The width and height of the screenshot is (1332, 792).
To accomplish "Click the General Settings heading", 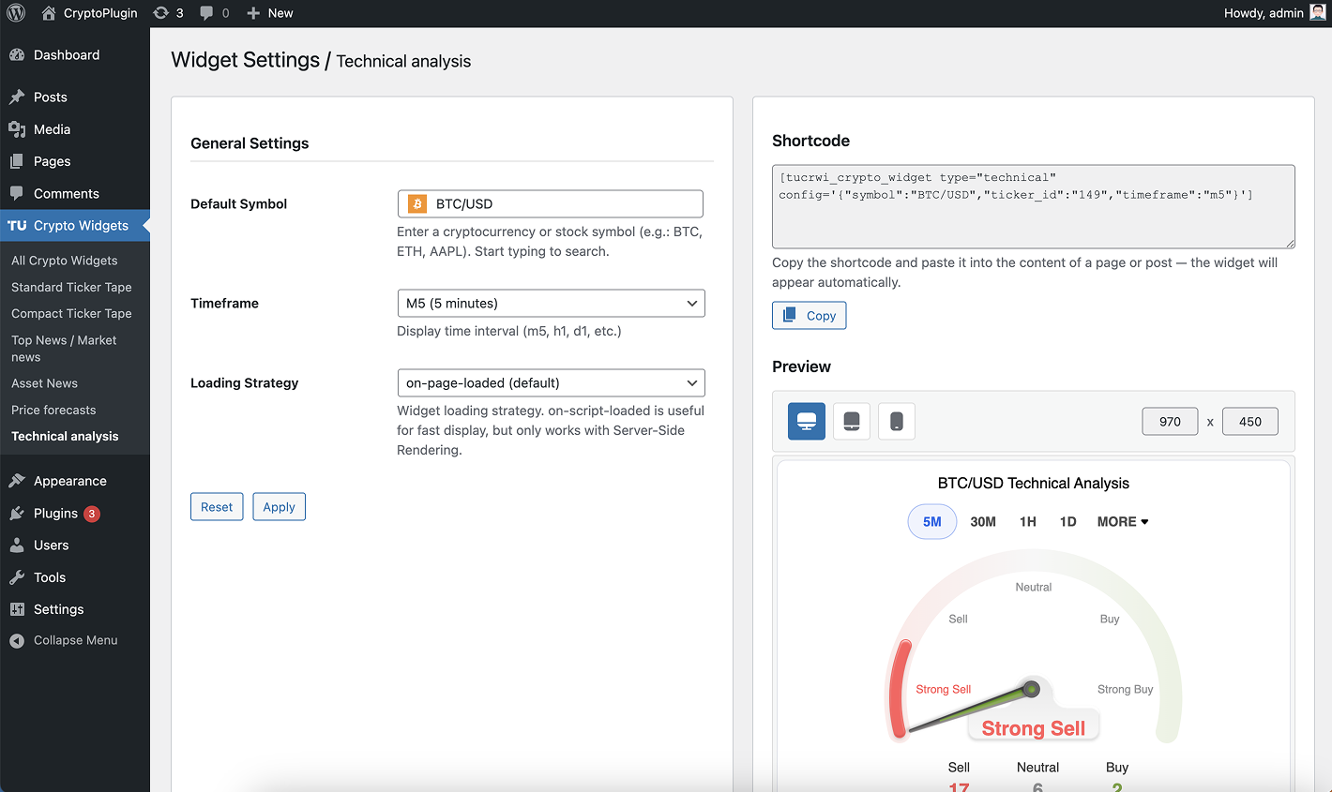I will pyautogui.click(x=250, y=143).
